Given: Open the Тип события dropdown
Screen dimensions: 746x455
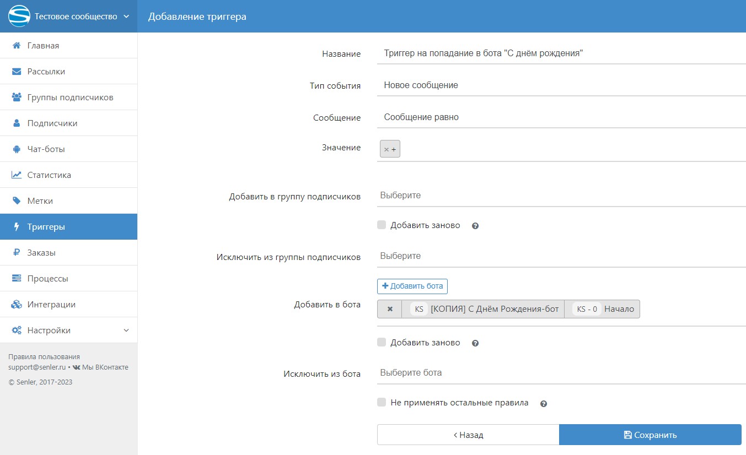Looking at the screenshot, I should pyautogui.click(x=561, y=85).
